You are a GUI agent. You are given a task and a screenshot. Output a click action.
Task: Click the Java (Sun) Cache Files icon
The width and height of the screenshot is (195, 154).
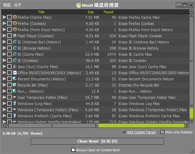coord(15,67)
